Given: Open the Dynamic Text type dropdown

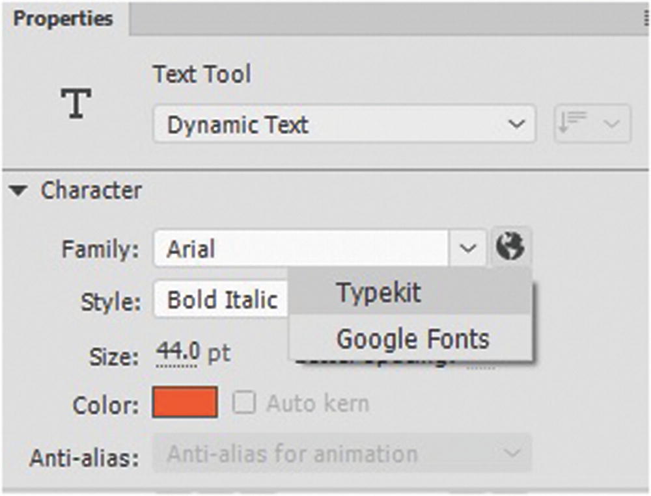Looking at the screenshot, I should (x=517, y=124).
